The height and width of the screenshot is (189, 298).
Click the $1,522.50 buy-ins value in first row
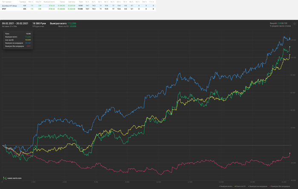pos(72,6)
